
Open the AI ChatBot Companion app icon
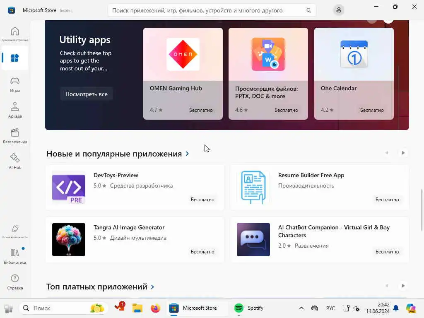click(x=253, y=240)
